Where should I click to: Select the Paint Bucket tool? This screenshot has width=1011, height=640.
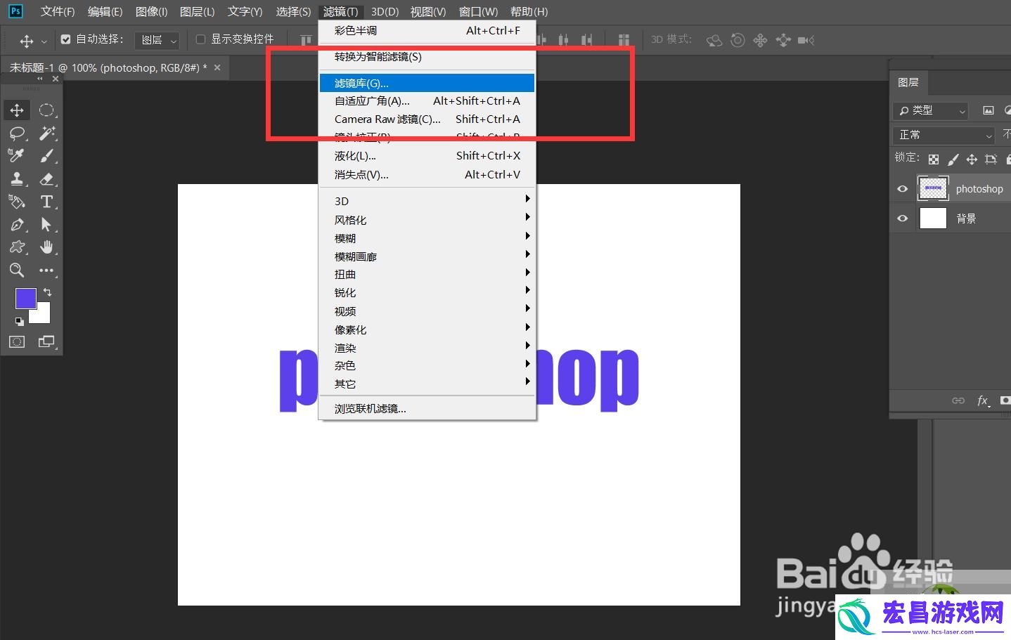(17, 202)
